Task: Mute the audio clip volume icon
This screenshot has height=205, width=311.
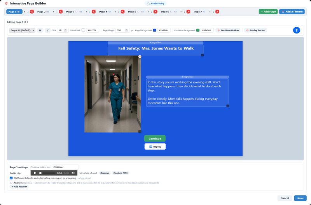Action: pyautogui.click(x=73, y=173)
